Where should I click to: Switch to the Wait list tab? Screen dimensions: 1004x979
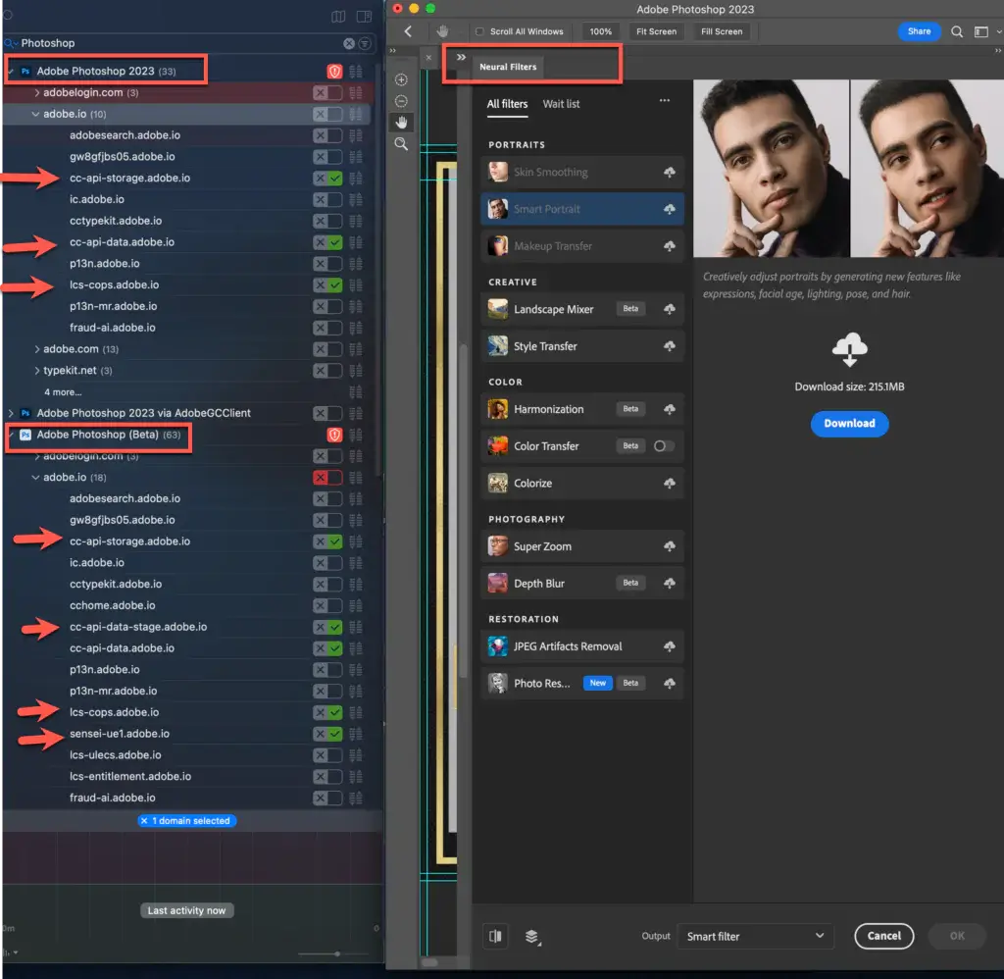561,104
